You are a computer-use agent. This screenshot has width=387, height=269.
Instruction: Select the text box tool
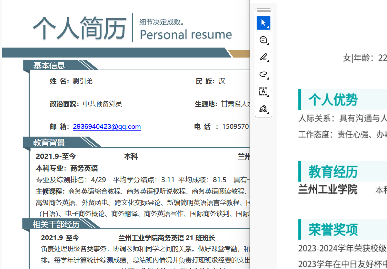coord(264,92)
